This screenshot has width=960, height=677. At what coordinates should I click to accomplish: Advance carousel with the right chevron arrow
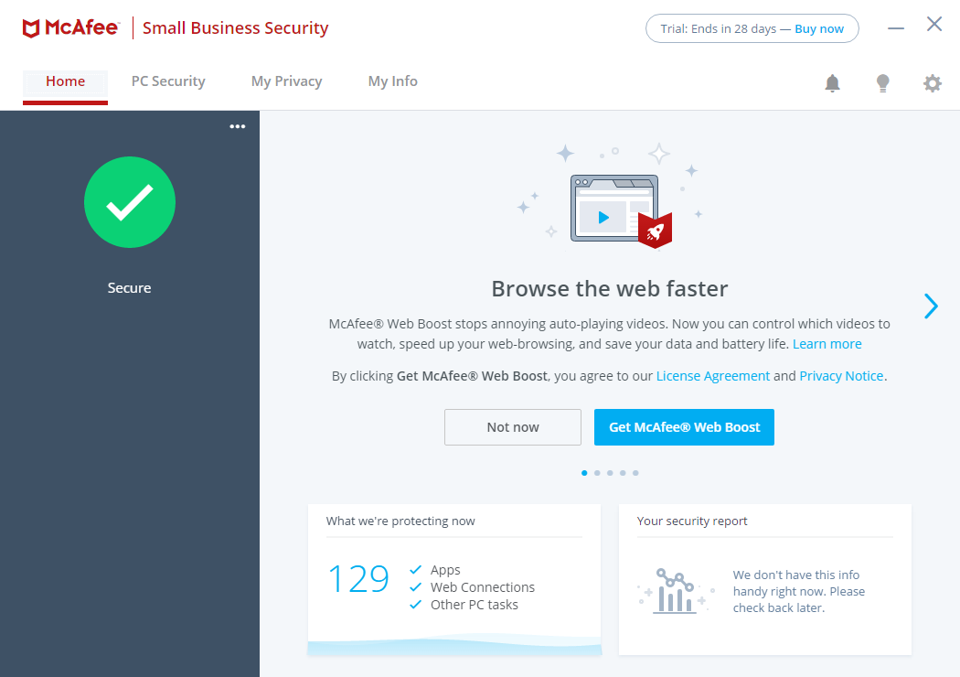point(931,306)
